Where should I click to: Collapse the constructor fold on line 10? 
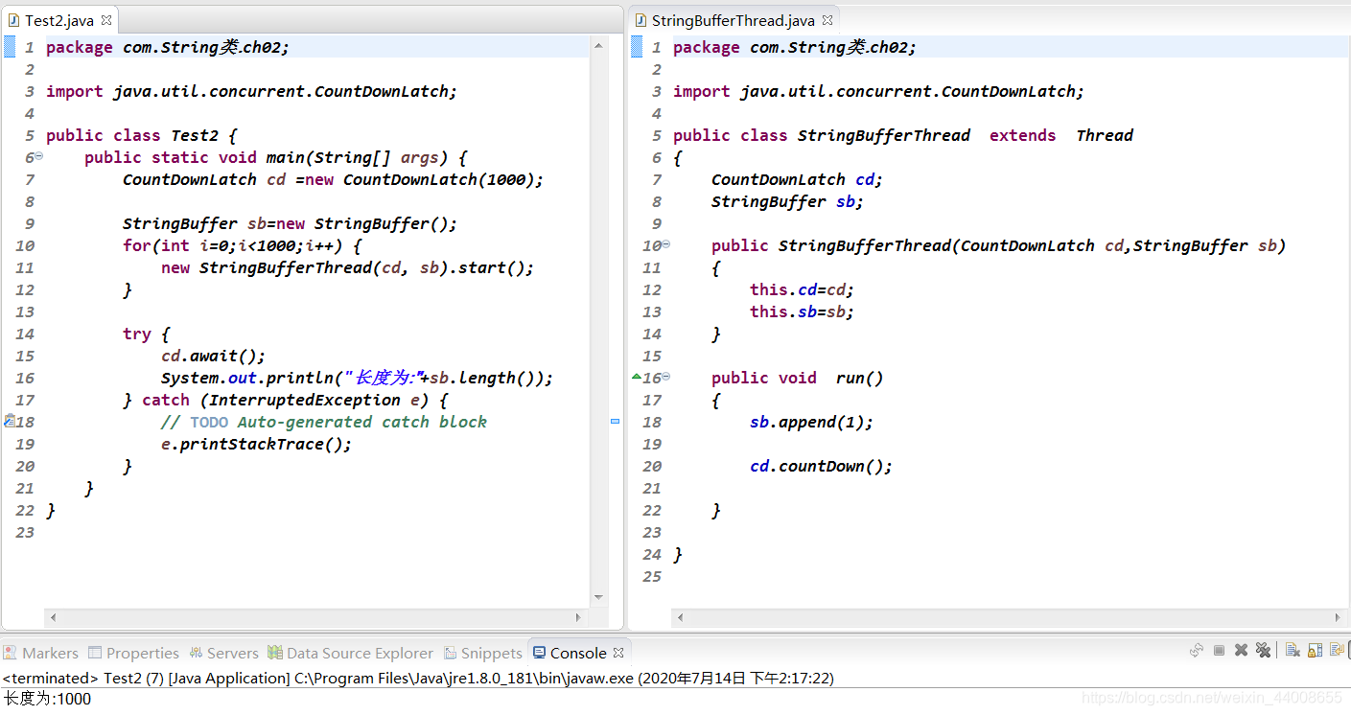[x=666, y=244]
